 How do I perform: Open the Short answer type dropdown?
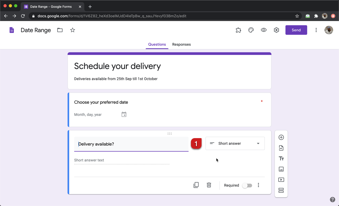pyautogui.click(x=235, y=143)
